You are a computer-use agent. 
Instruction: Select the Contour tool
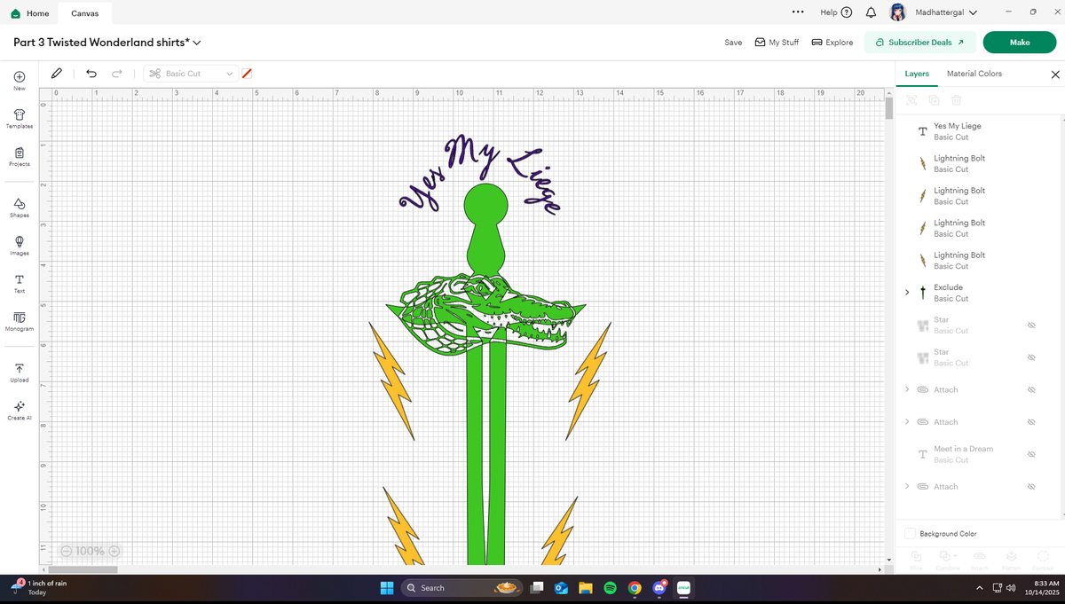[1043, 554]
